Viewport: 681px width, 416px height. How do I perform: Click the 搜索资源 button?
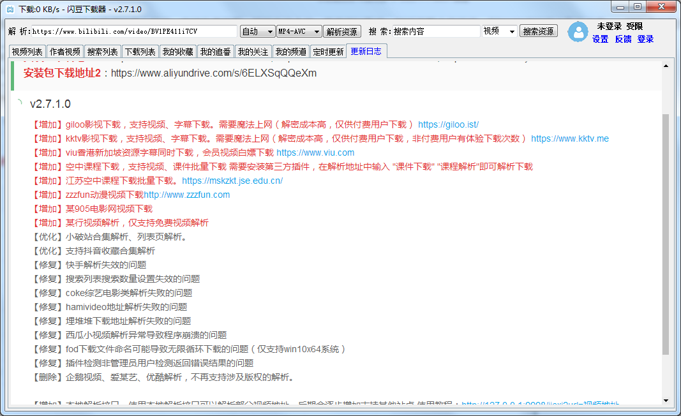pyautogui.click(x=539, y=31)
